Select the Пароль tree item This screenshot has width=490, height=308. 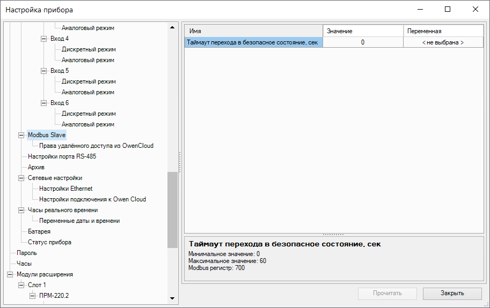[27, 253]
